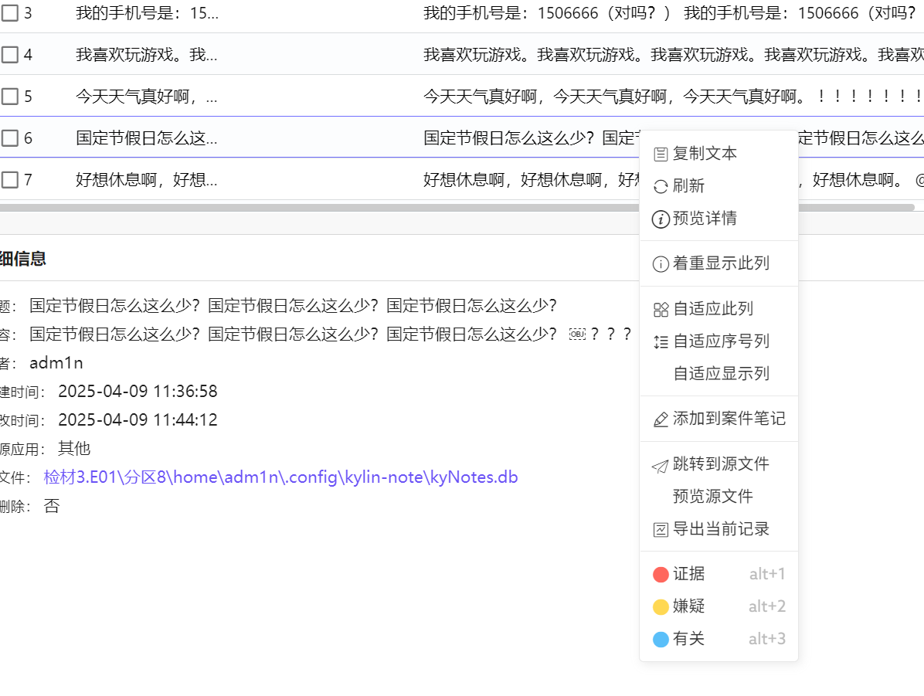Viewport: 924px width, 696px height.
Task: Choose 导出当前记录 menu entry
Action: coord(718,529)
